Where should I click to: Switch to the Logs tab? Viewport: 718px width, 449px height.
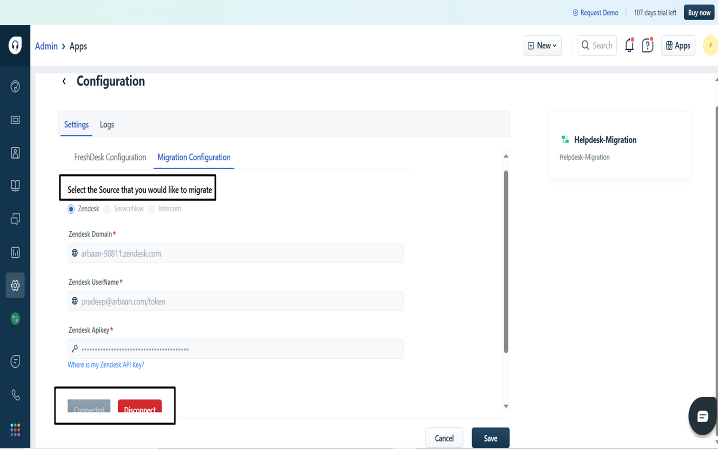tap(107, 125)
